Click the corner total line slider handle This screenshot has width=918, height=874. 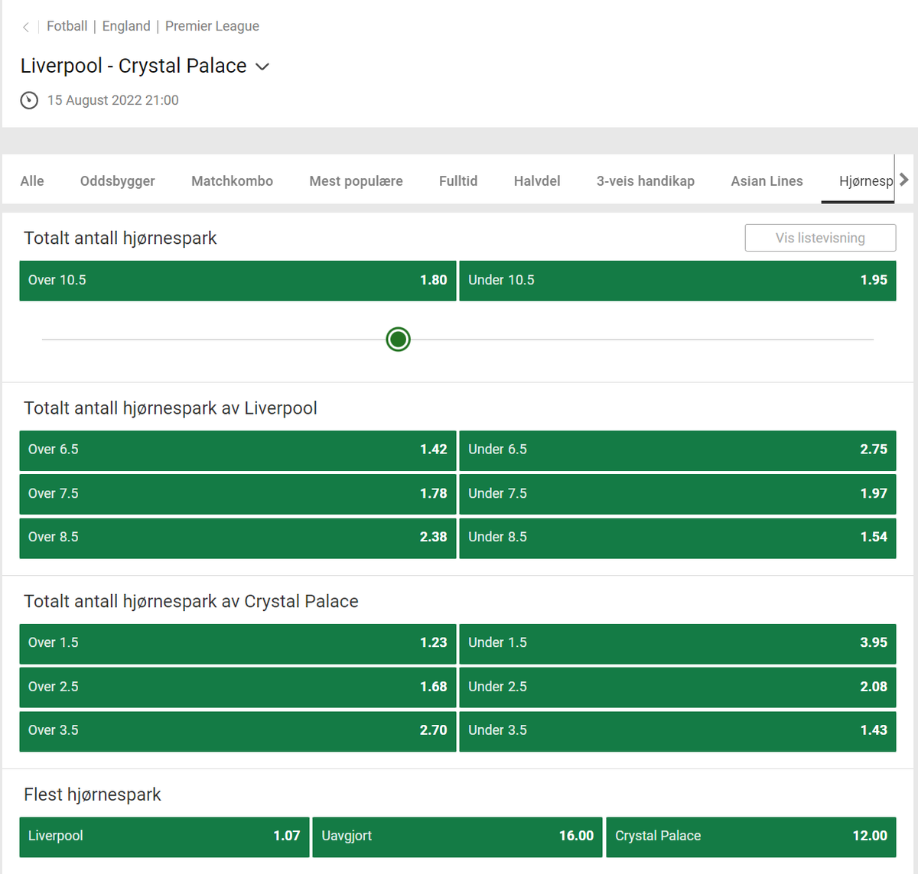tap(399, 340)
